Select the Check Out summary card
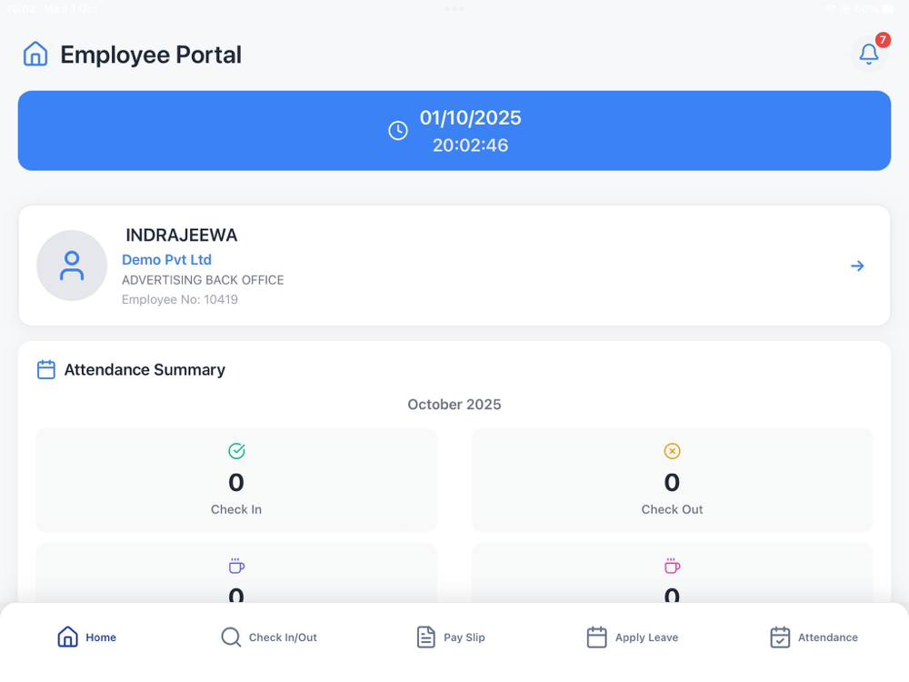Viewport: 909px width, 682px height. click(672, 480)
